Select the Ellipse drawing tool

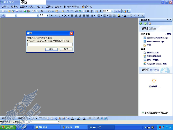coord(44,118)
